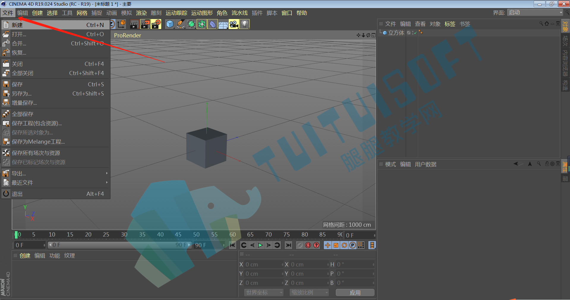
Task: Open Edit Render Settings
Action: [x=156, y=24]
